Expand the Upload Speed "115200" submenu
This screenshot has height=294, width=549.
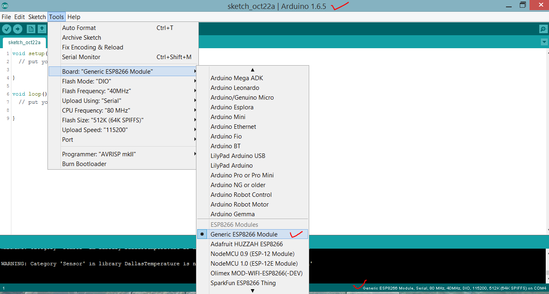(x=123, y=130)
